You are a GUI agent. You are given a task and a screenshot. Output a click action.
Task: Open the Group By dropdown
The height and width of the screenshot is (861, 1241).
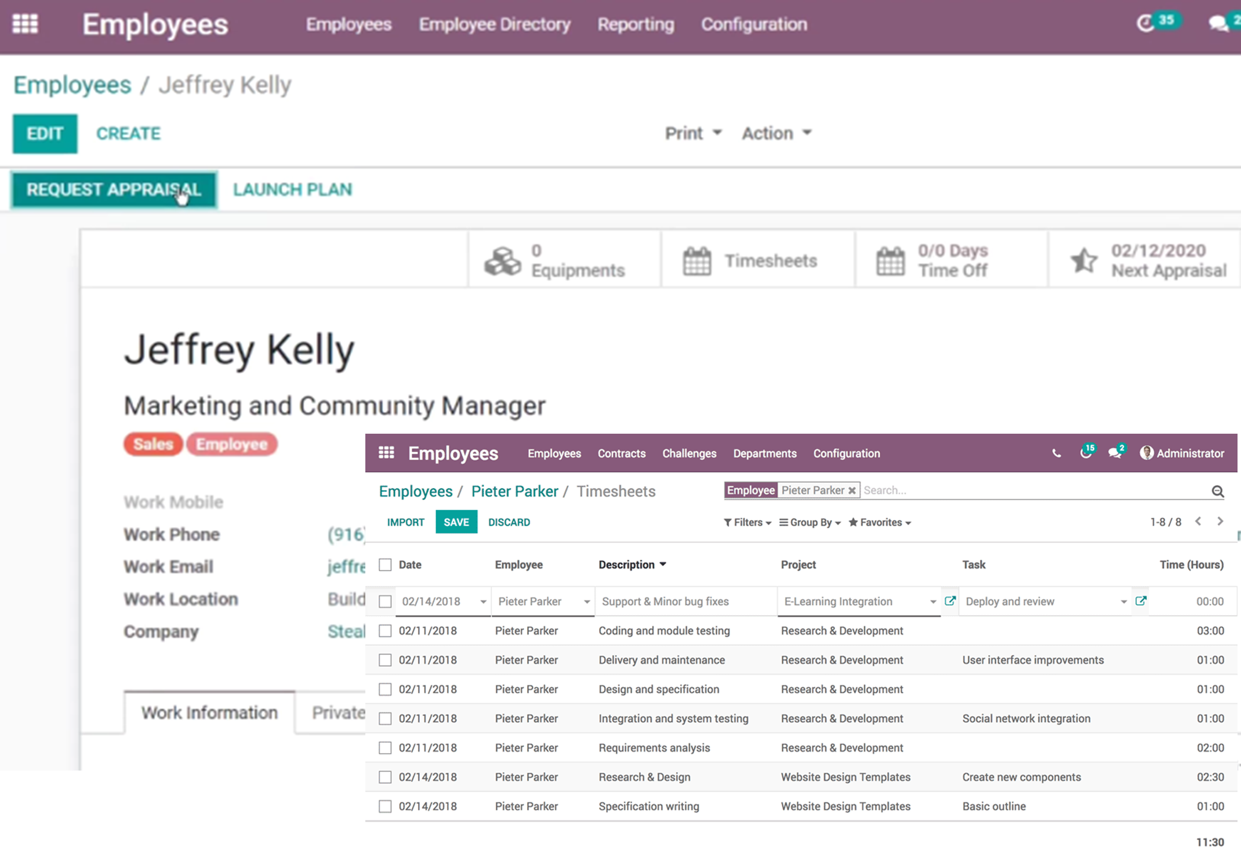(810, 522)
